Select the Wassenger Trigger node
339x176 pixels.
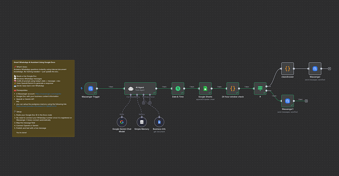92,89
